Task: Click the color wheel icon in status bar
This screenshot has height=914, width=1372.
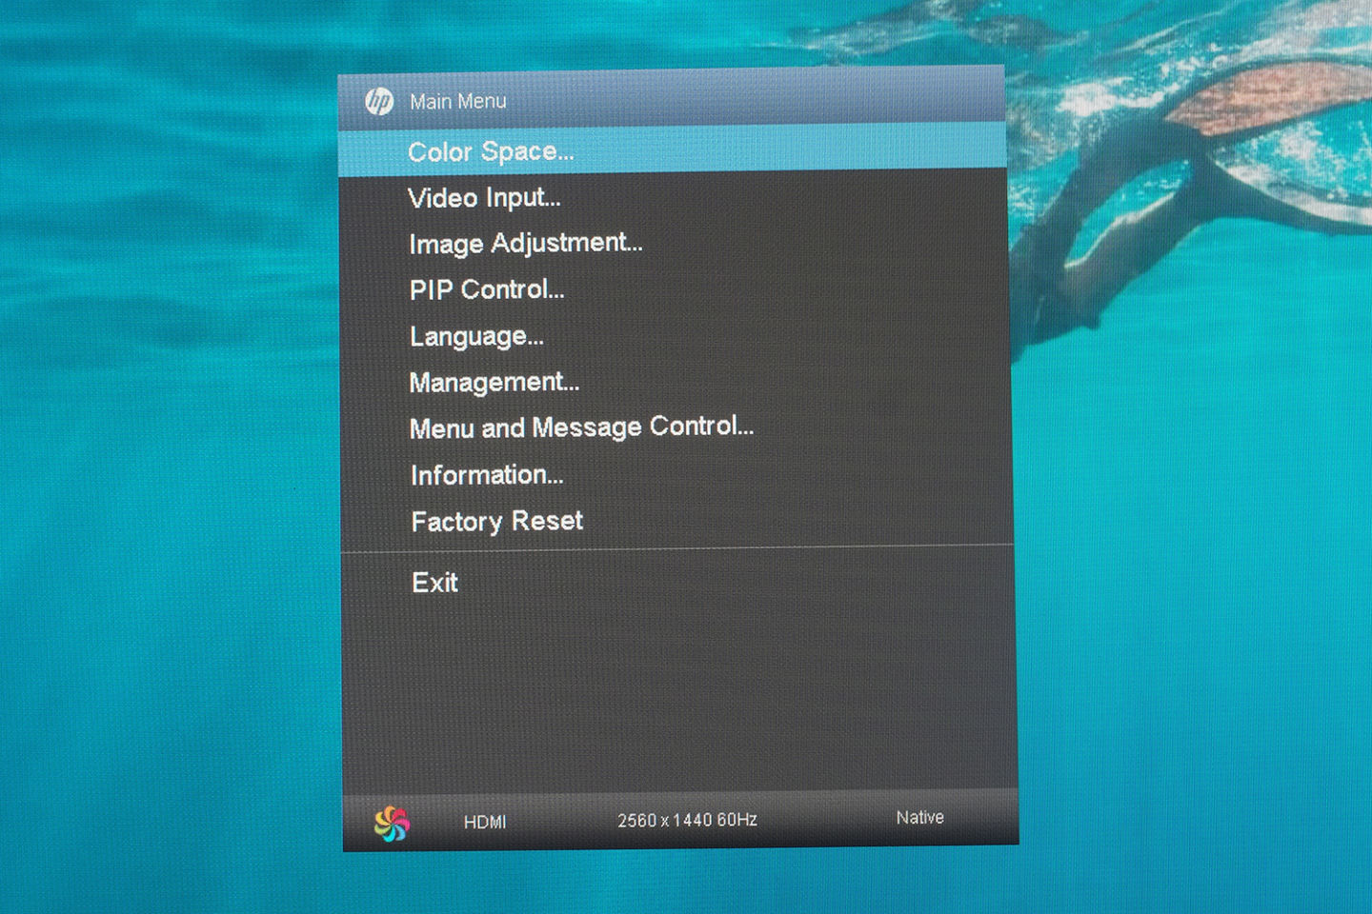Action: [393, 819]
